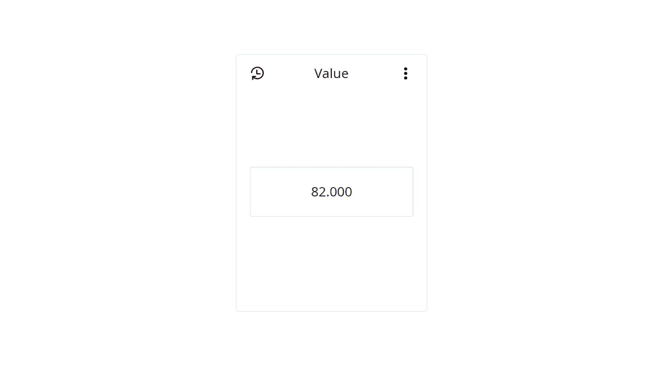Open the three-dot options menu

click(405, 73)
